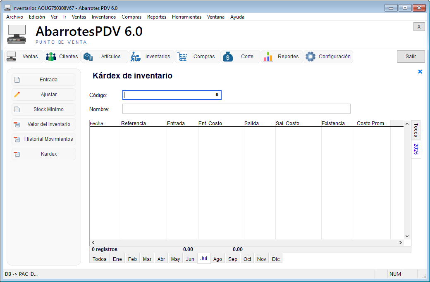Open the Edición menu
430x282 pixels.
37,17
